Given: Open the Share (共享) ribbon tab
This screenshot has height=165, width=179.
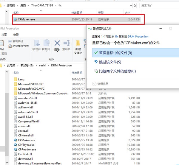Looking at the screenshot, I should [4, 35].
